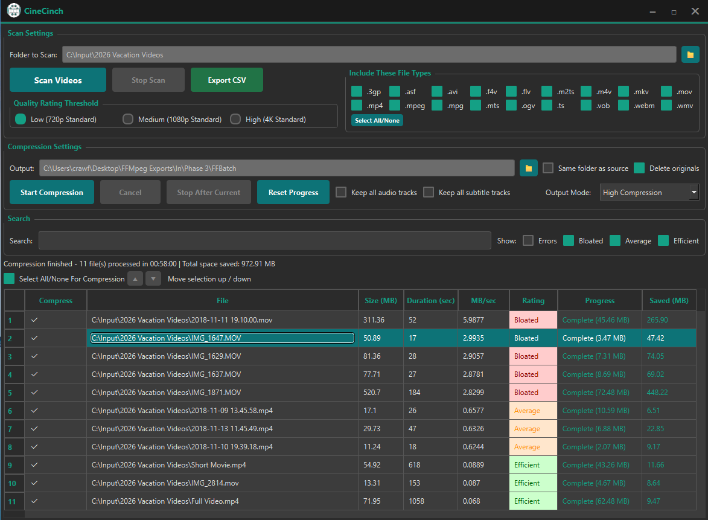Reset the compression progress
This screenshot has width=708, height=520.
click(x=293, y=192)
